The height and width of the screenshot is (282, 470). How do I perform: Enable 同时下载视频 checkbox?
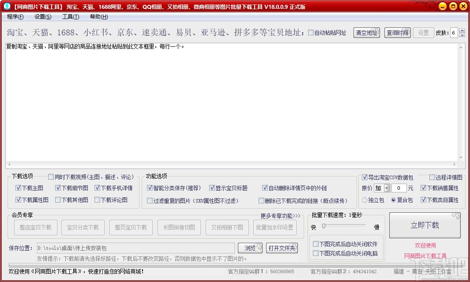pos(51,177)
